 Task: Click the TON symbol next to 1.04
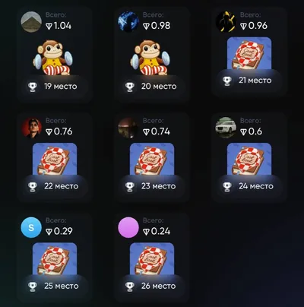(49, 26)
